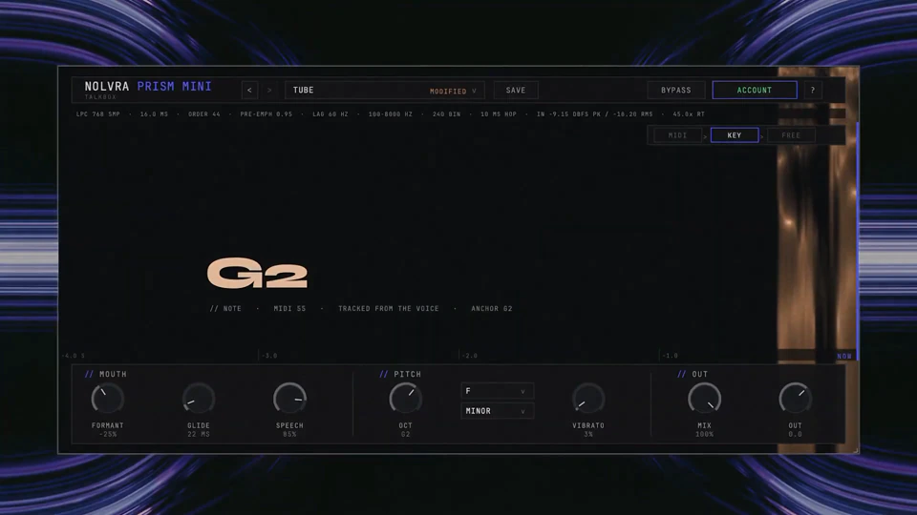Click the 'LPC 768 SMP' status entry
The width and height of the screenshot is (917, 515).
coord(97,113)
